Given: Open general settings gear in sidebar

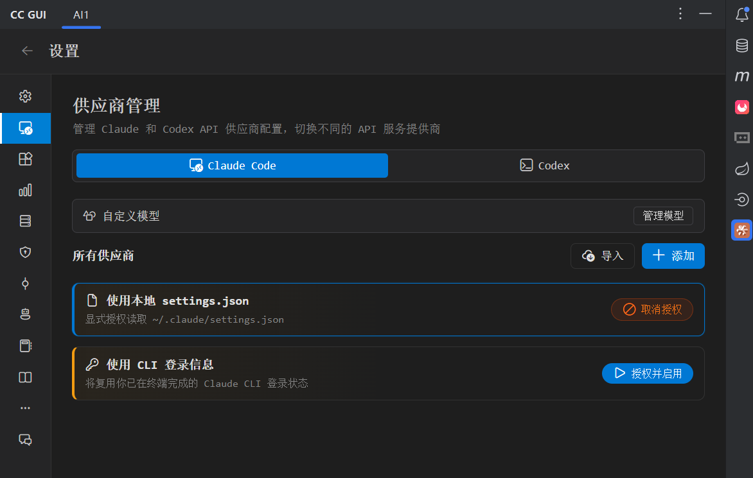Looking at the screenshot, I should pyautogui.click(x=26, y=96).
